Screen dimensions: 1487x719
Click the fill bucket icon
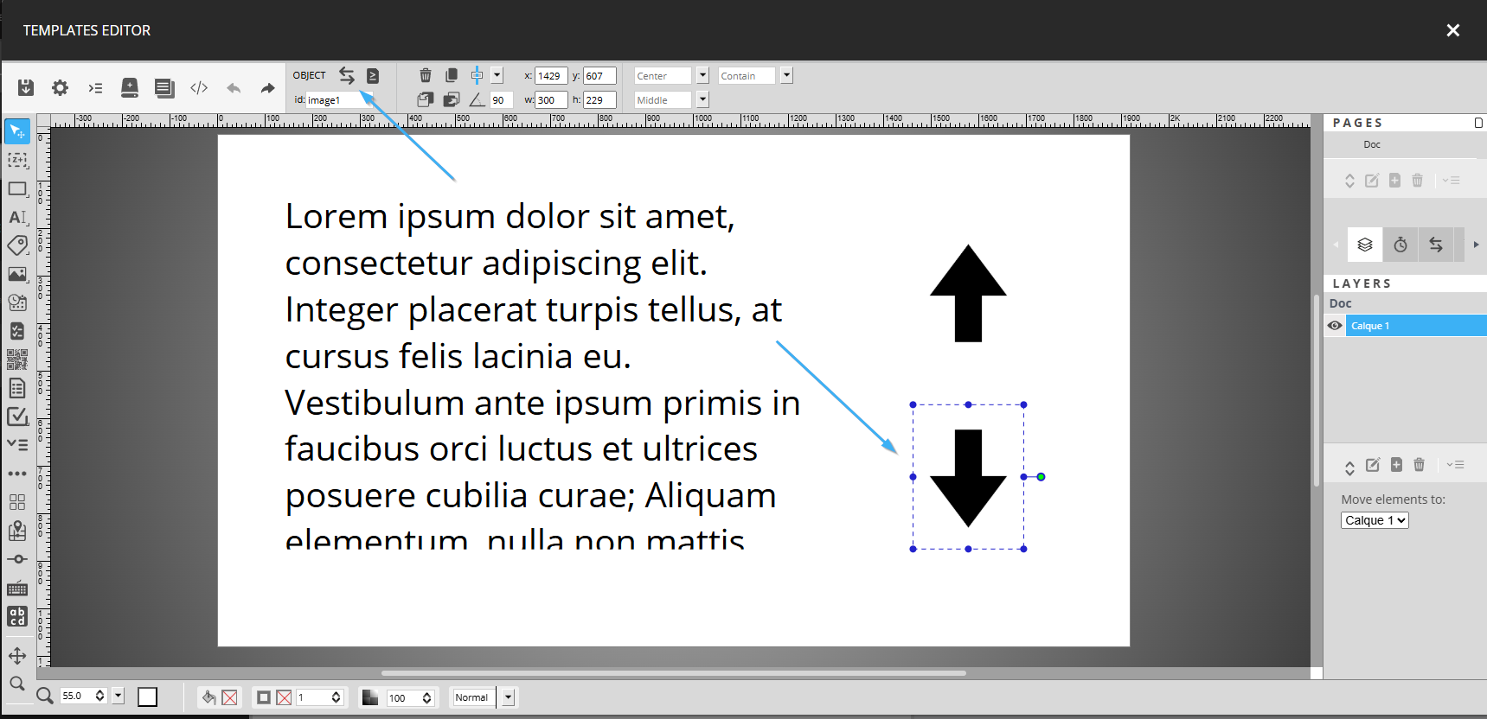(x=208, y=697)
